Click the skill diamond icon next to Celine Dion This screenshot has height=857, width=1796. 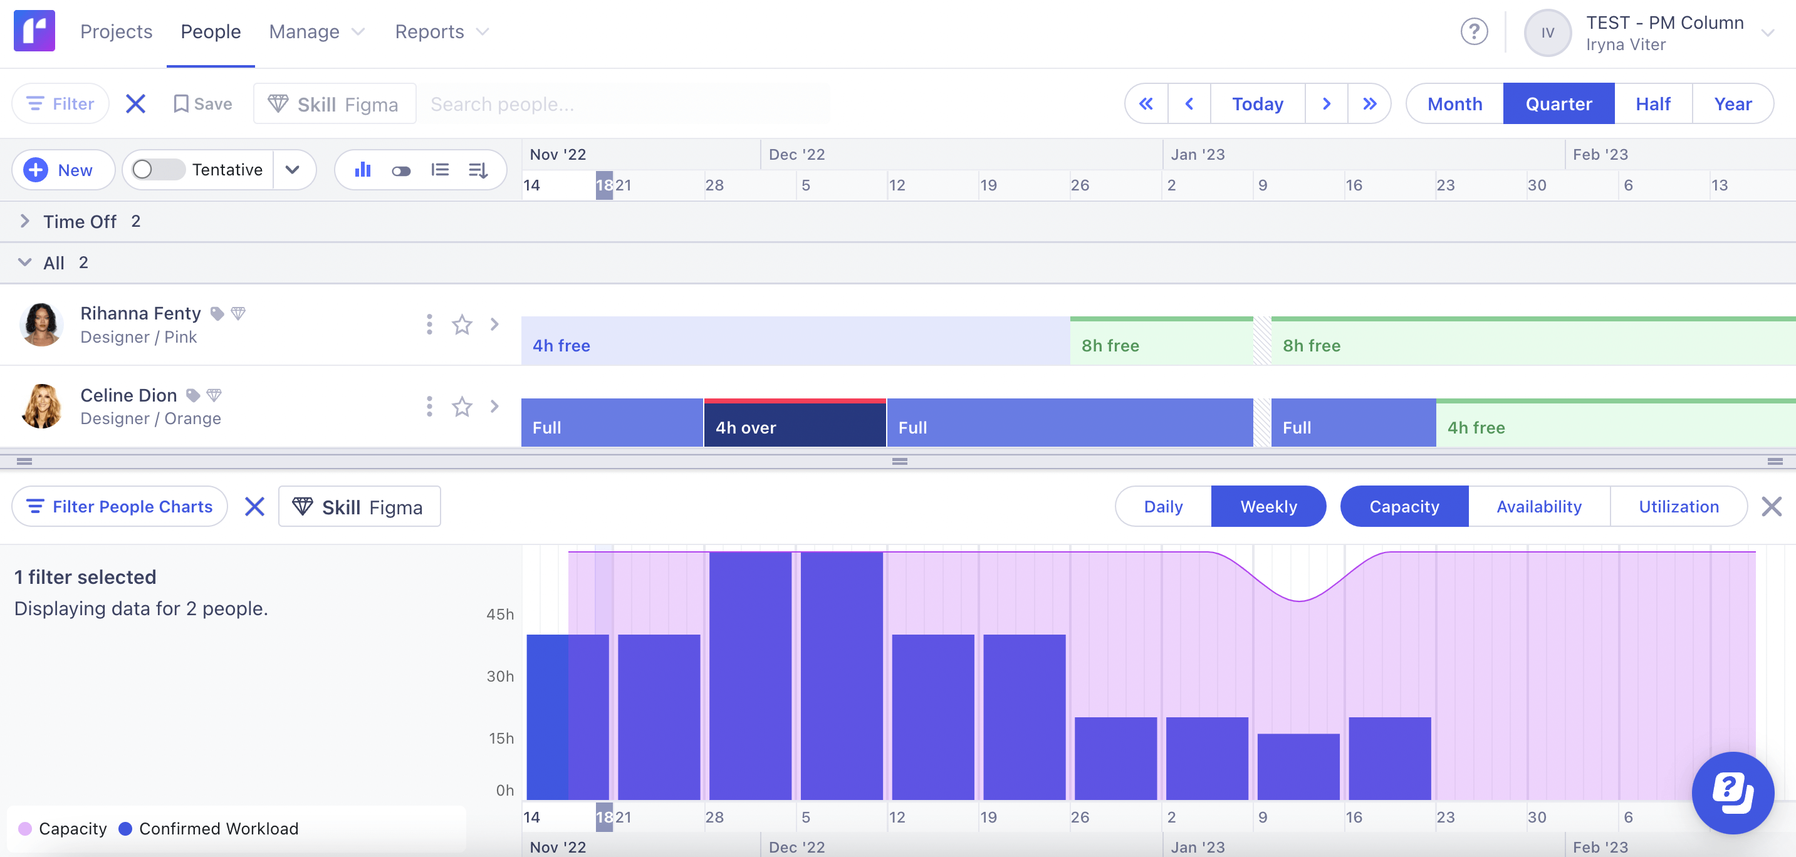pyautogui.click(x=213, y=395)
